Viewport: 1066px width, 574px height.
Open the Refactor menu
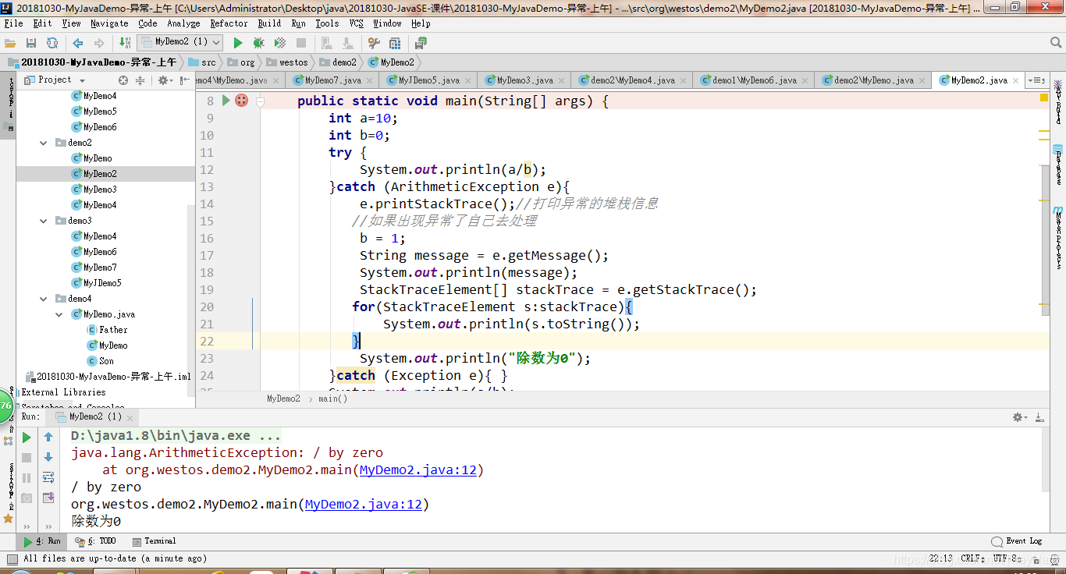(x=229, y=23)
